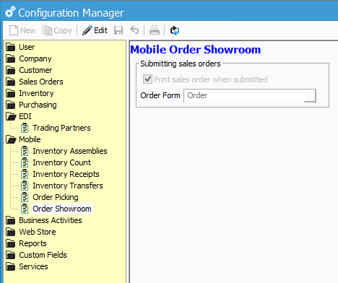Click the Refresh icon in toolbar
338x283 pixels.
pyautogui.click(x=175, y=30)
